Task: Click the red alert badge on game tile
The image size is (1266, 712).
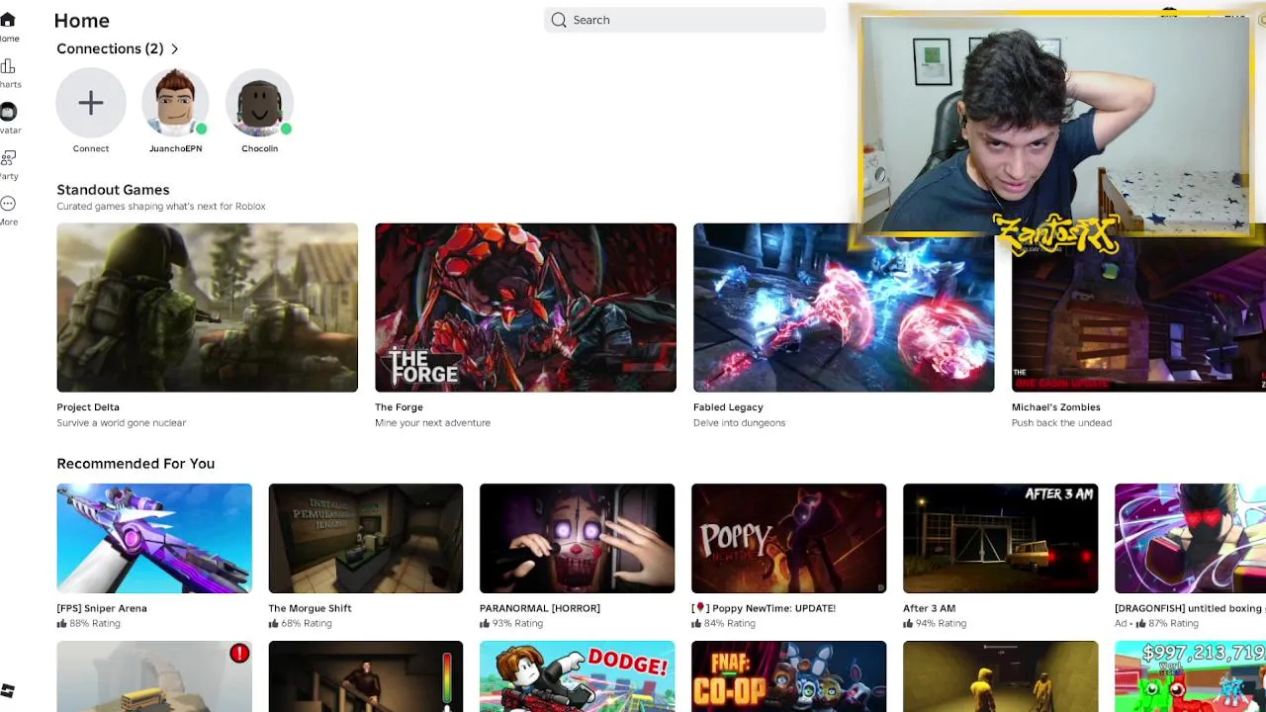Action: point(239,654)
